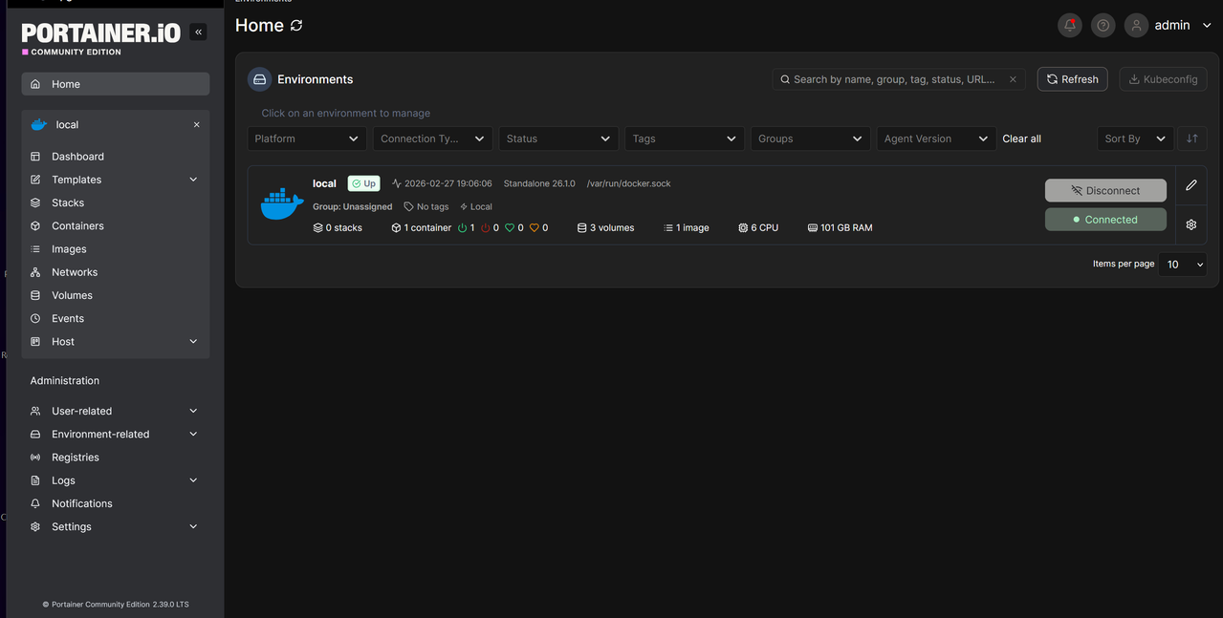
Task: Clear the search field with the x icon
Action: (1013, 79)
